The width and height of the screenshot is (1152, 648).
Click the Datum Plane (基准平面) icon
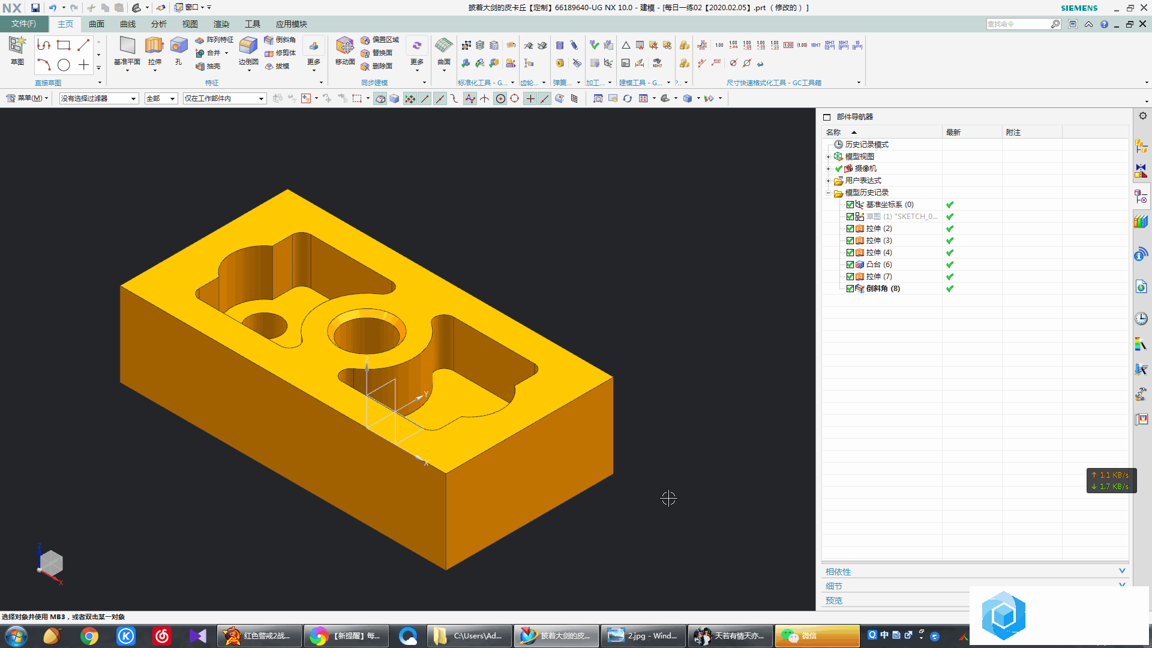click(x=127, y=46)
